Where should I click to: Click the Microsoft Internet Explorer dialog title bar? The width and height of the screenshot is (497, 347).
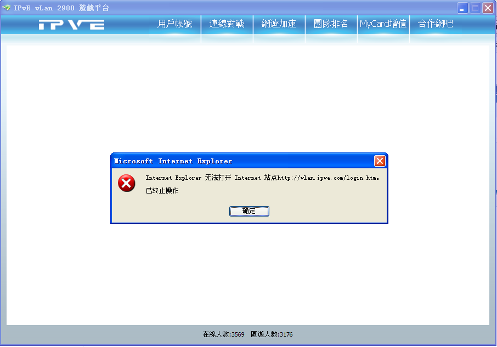[244, 161]
